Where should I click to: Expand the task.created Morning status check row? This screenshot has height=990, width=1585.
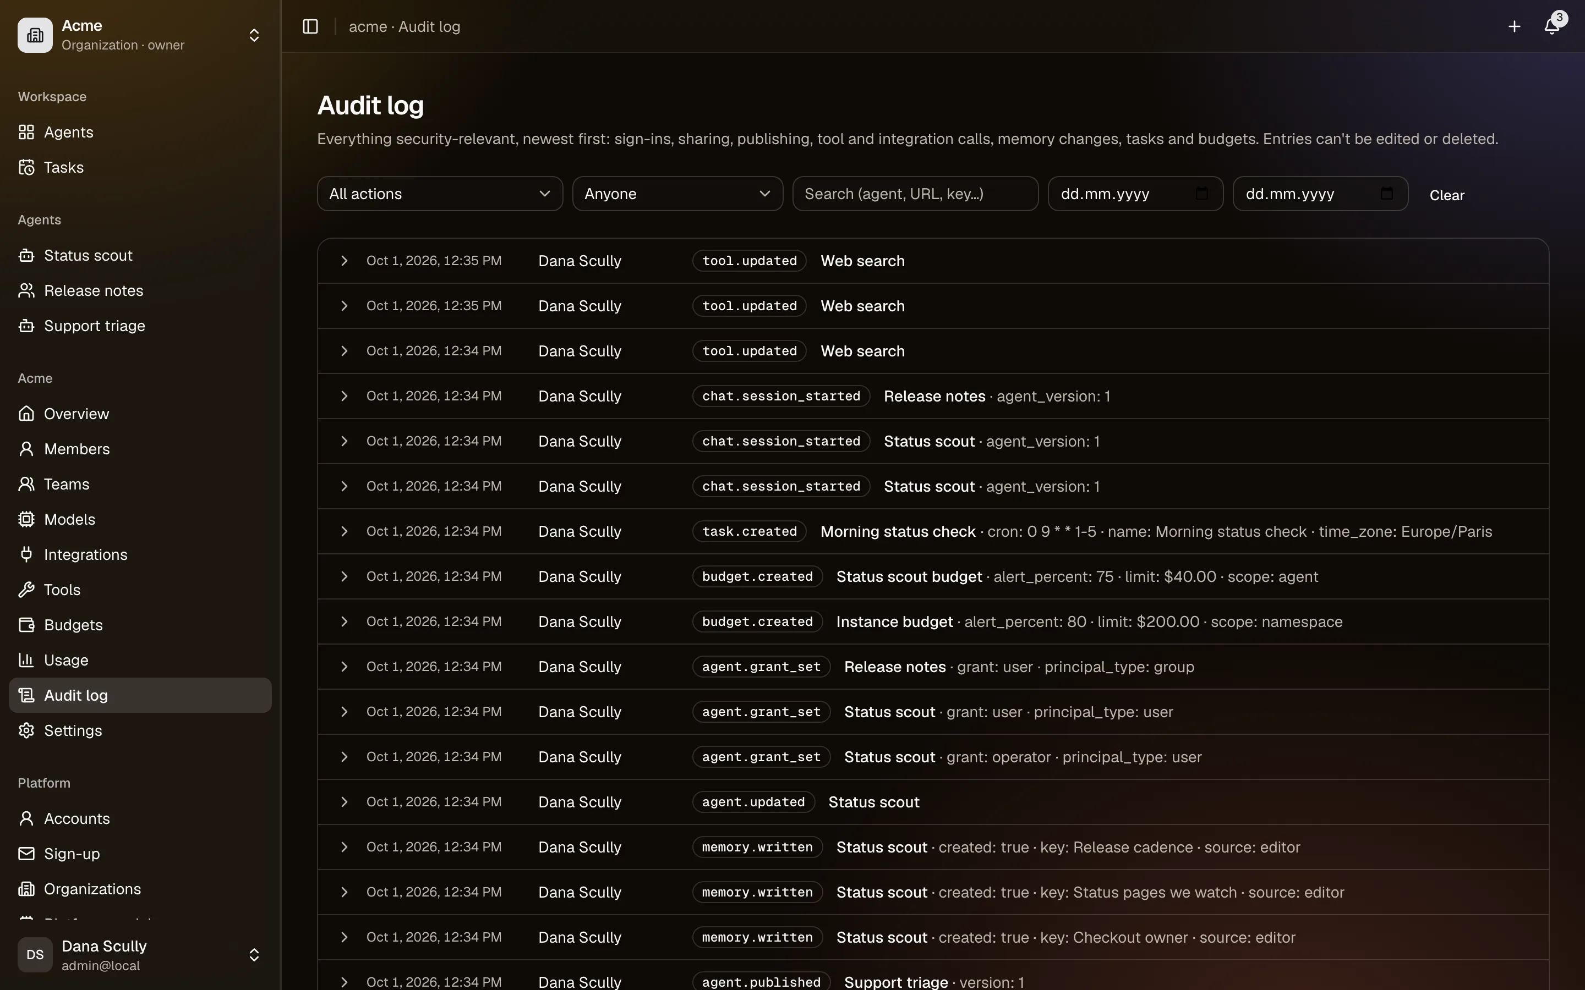(x=345, y=532)
